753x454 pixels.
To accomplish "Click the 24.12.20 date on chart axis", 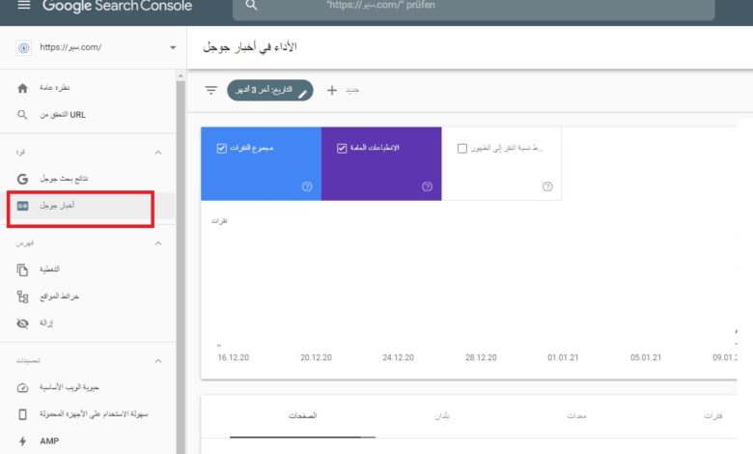I will (398, 357).
